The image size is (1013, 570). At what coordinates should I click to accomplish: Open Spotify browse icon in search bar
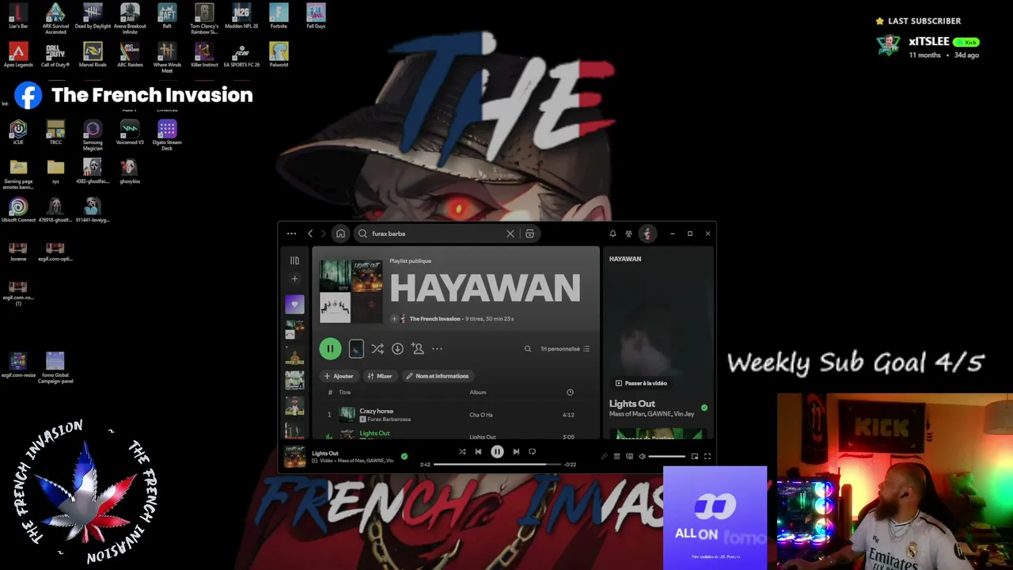(529, 234)
